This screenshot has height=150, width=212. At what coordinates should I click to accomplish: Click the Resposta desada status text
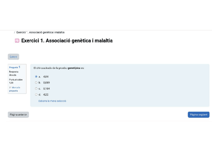(x=13, y=73)
